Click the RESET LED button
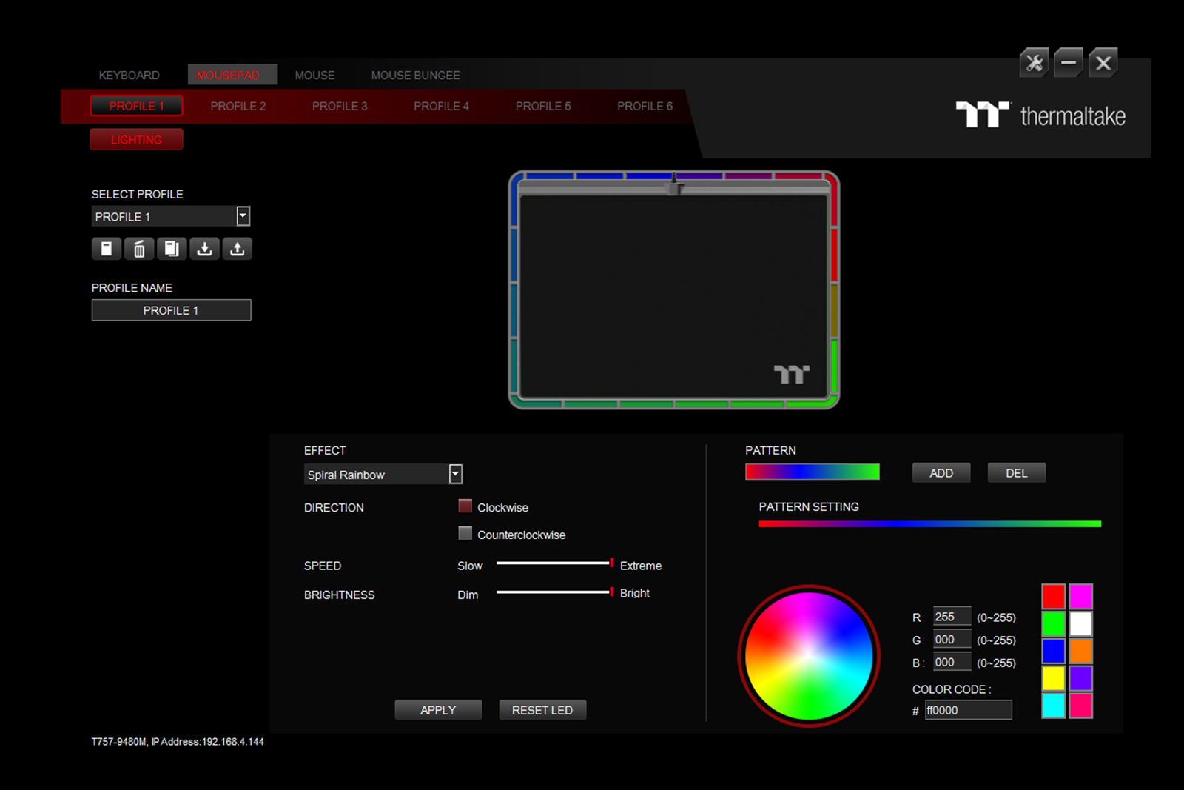The height and width of the screenshot is (790, 1184). pos(542,710)
